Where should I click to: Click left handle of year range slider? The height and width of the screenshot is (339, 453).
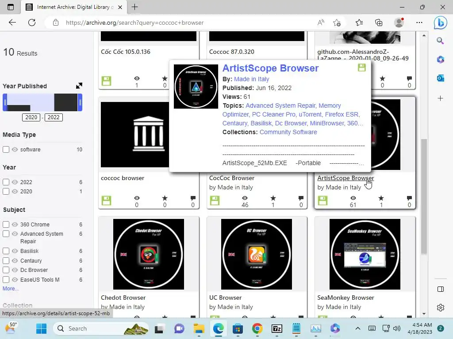(5, 102)
